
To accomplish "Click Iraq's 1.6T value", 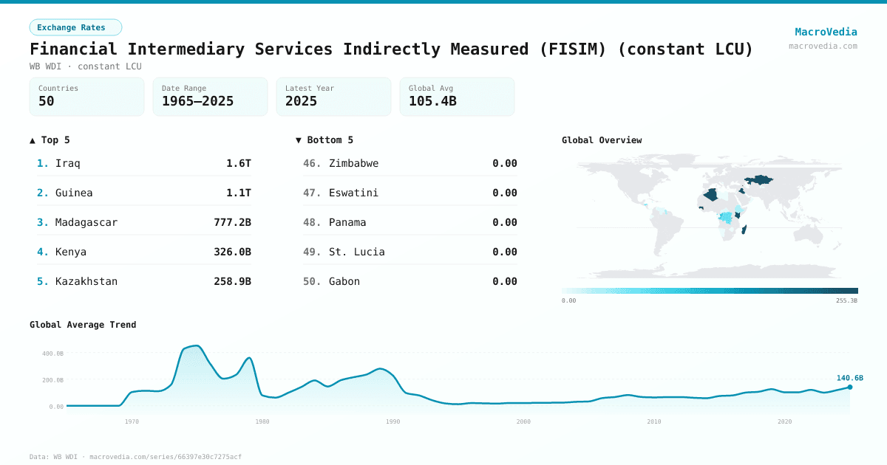I will click(x=239, y=163).
